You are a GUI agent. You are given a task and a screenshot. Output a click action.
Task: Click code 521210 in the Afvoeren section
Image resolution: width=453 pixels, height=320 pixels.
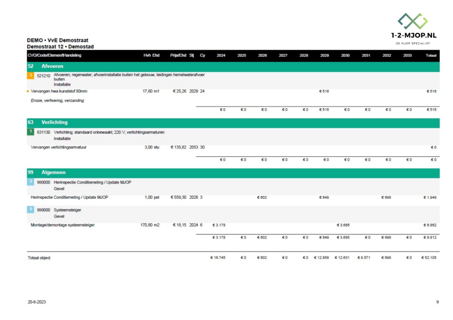click(43, 76)
